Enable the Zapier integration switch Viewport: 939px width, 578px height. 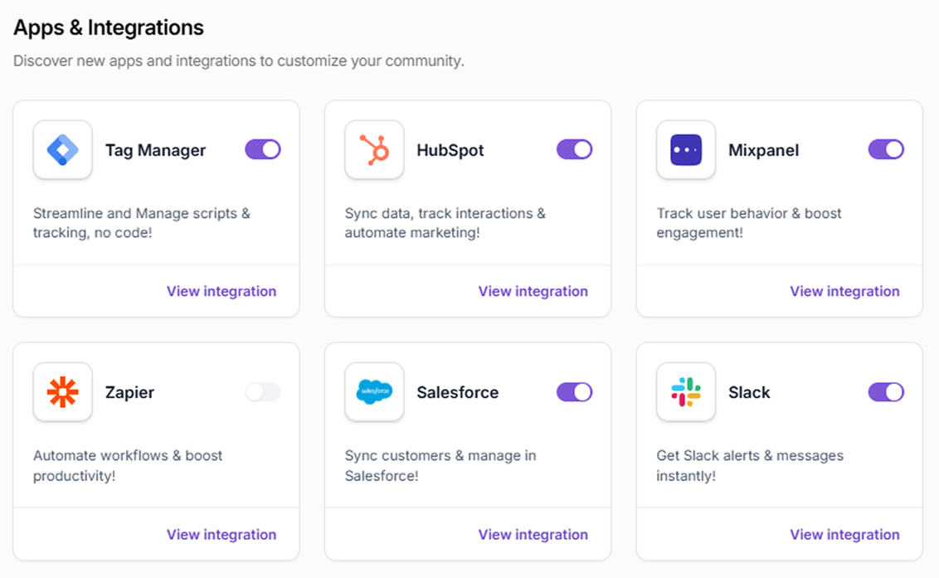(263, 392)
